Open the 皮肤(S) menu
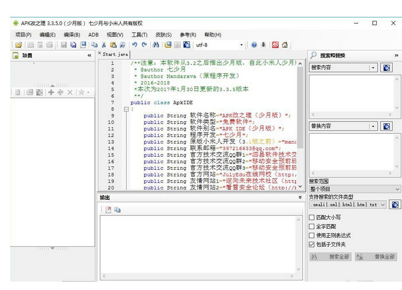 (164, 35)
